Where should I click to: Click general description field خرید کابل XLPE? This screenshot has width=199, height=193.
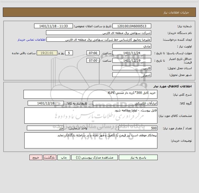(x=90, y=94)
